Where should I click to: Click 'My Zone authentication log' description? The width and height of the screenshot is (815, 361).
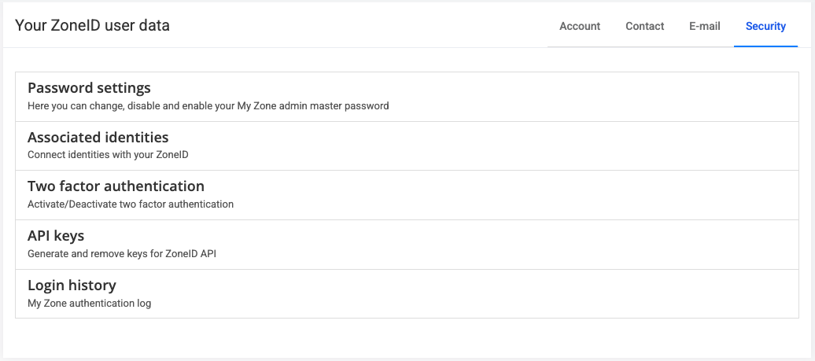click(89, 303)
